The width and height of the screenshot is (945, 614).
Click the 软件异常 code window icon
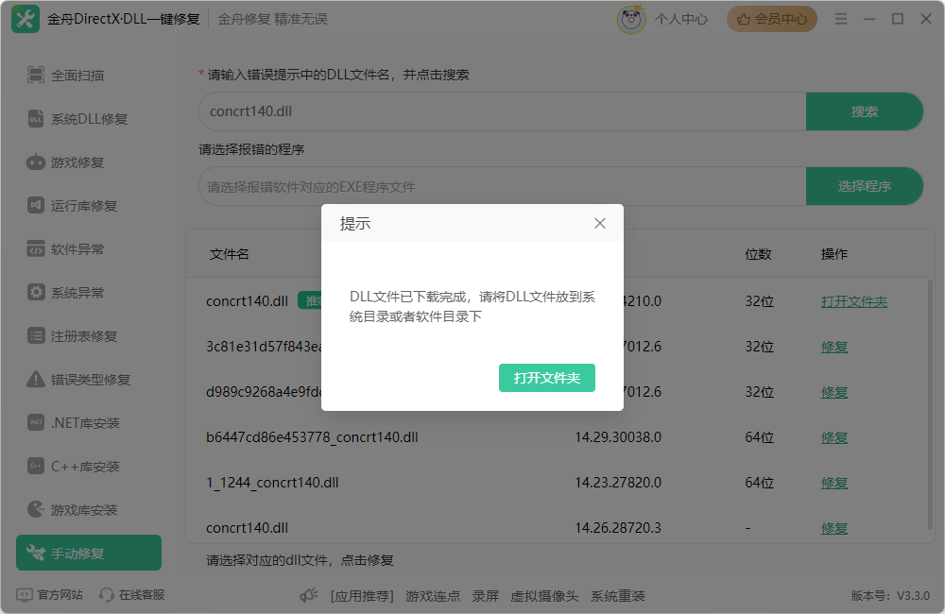pos(36,248)
